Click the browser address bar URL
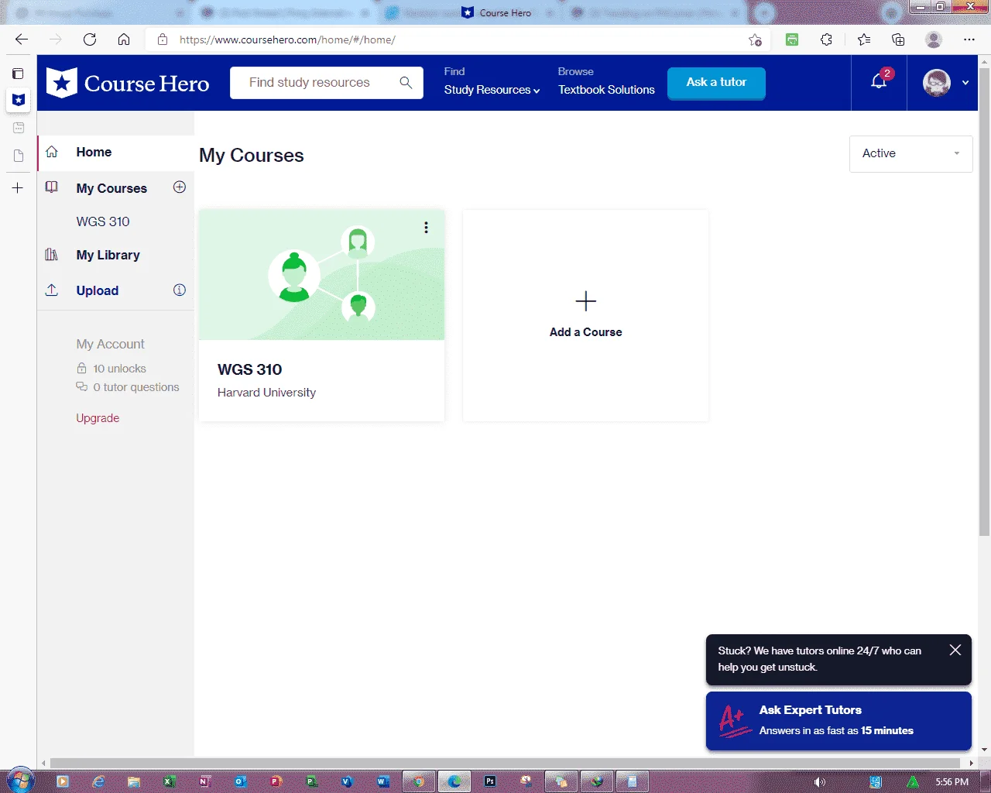The image size is (991, 793). 287,39
